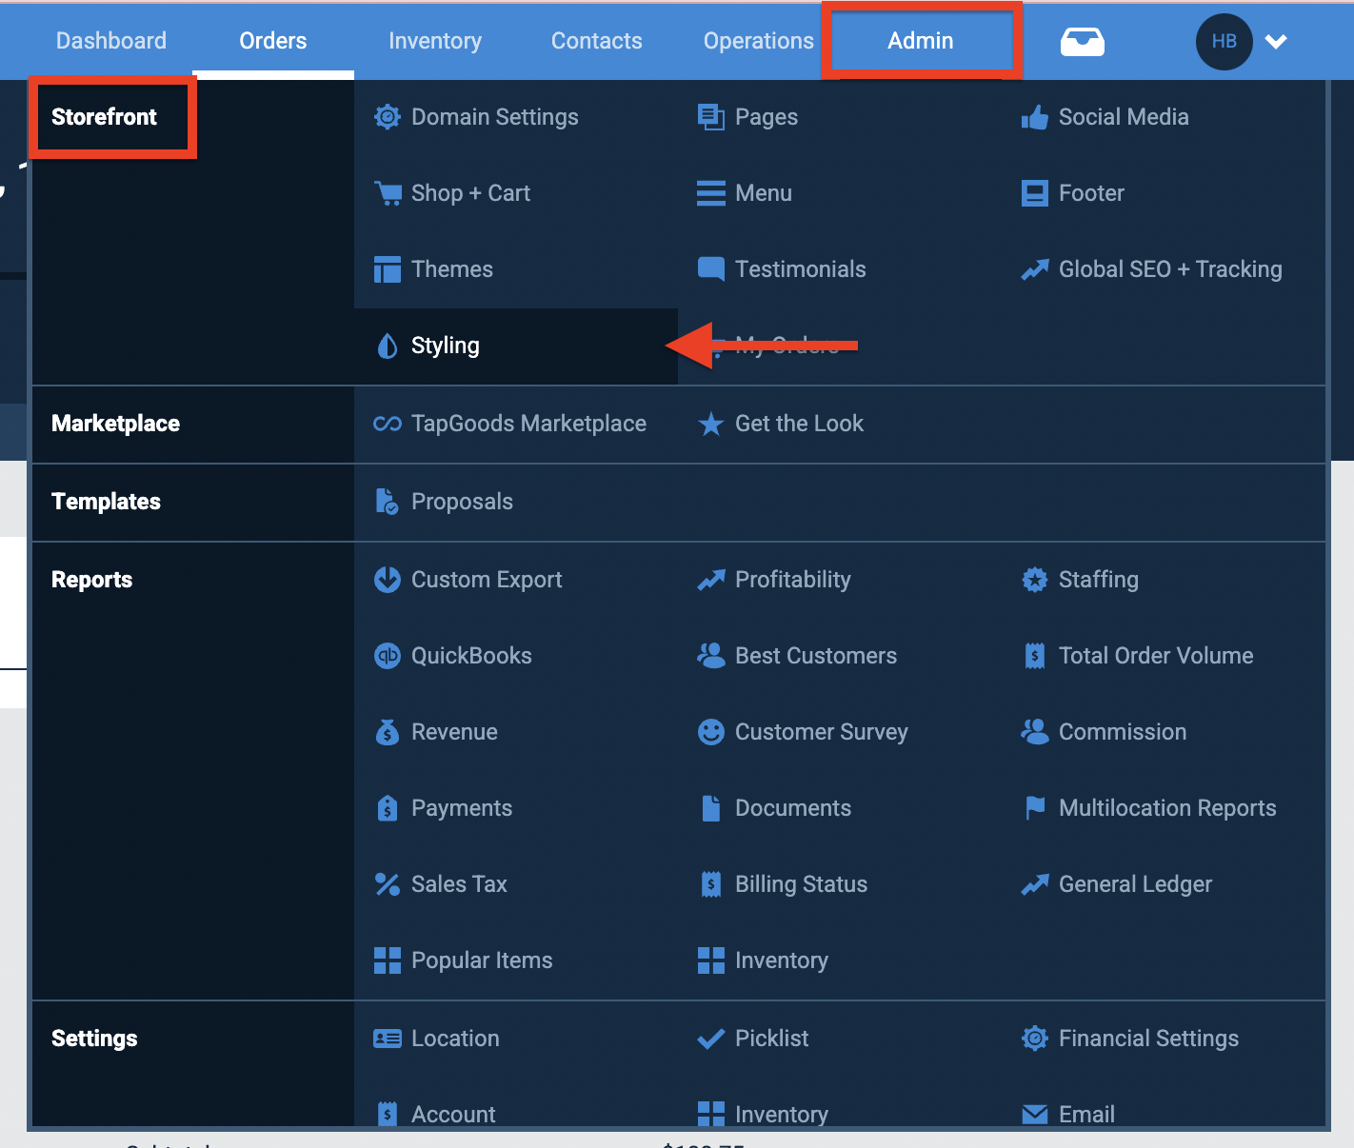
Task: Click the HB profile avatar
Action: [x=1224, y=42]
